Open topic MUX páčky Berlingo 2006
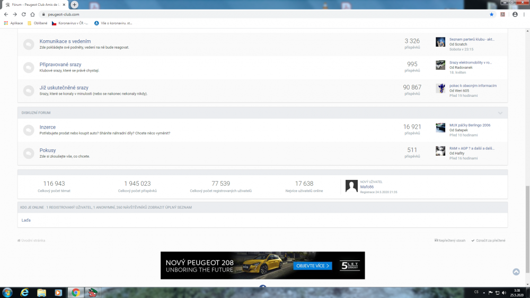The width and height of the screenshot is (530, 298). click(x=470, y=125)
